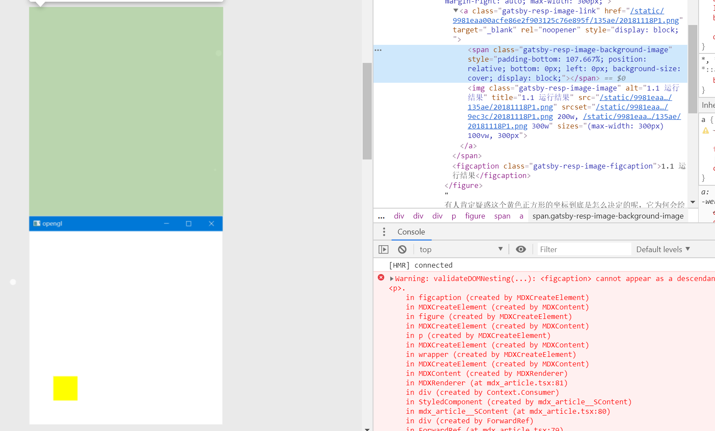Image resolution: width=715 pixels, height=431 pixels.
Task: Click the red error badge beside the warning
Action: (381, 278)
